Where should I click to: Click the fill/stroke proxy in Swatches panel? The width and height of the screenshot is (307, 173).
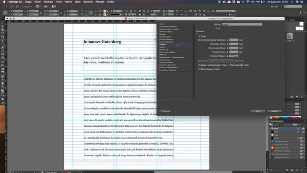pyautogui.click(x=271, y=125)
